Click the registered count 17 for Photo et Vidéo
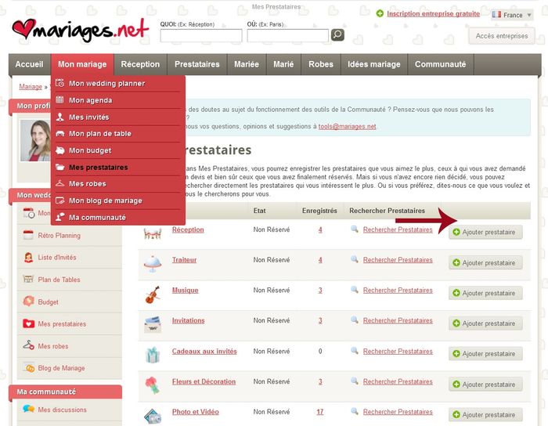Screen dimensions: 548x426 click(320, 412)
